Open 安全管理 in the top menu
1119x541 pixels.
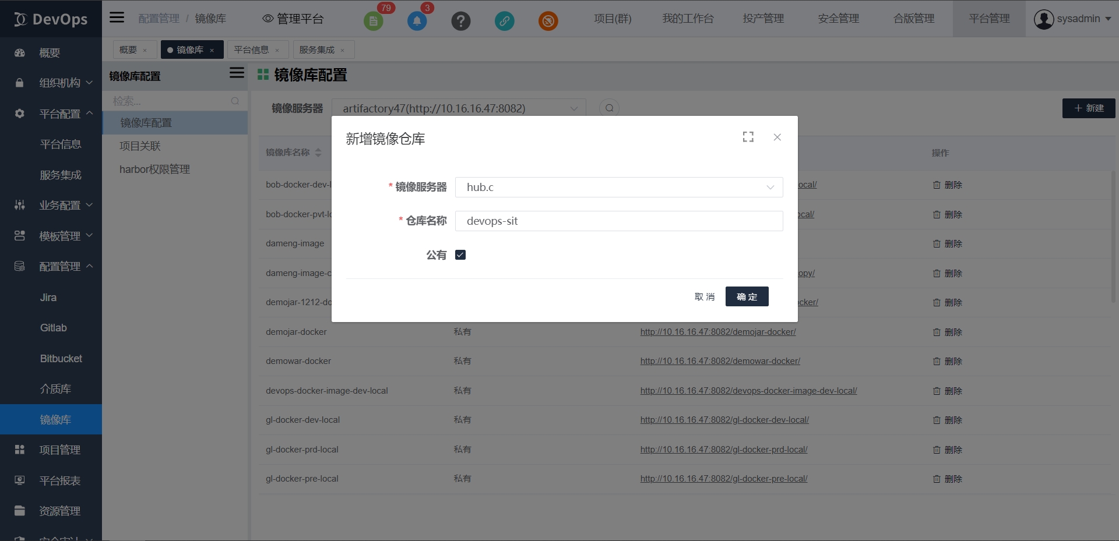coord(838,19)
